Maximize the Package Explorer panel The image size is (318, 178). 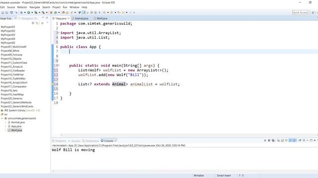pyautogui.click(x=47, y=18)
